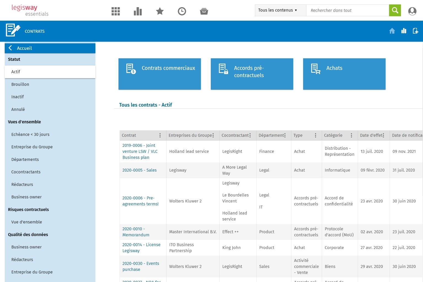Screen dimensions: 423x282
Task: Go to home via house icon in blue bar
Action: (x=392, y=31)
